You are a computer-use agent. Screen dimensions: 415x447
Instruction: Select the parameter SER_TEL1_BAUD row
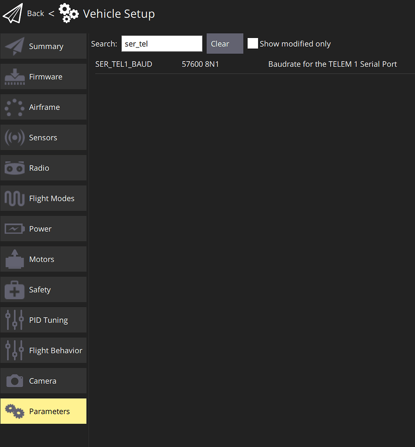pyautogui.click(x=124, y=64)
